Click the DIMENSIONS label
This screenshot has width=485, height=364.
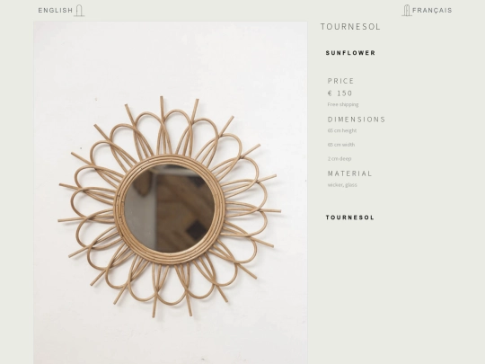[x=357, y=120]
